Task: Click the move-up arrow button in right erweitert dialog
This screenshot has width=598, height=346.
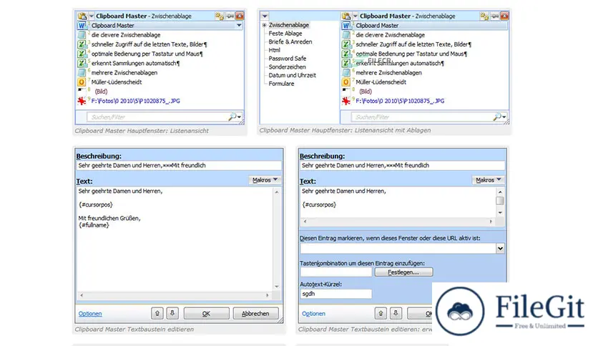Action: tap(381, 314)
